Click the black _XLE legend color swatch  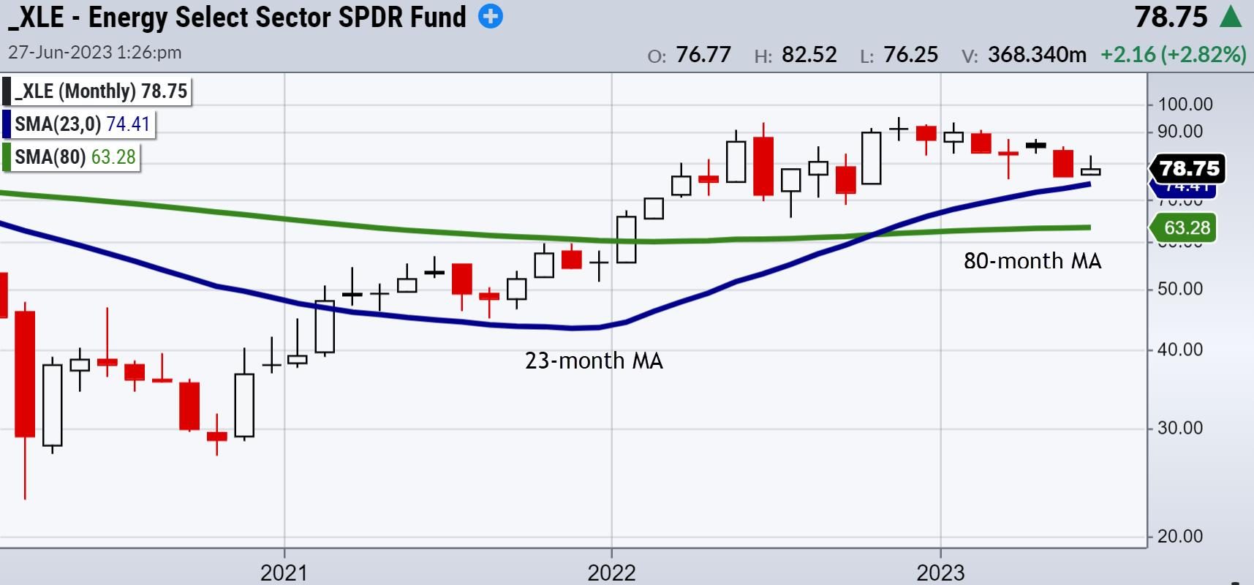click(7, 91)
